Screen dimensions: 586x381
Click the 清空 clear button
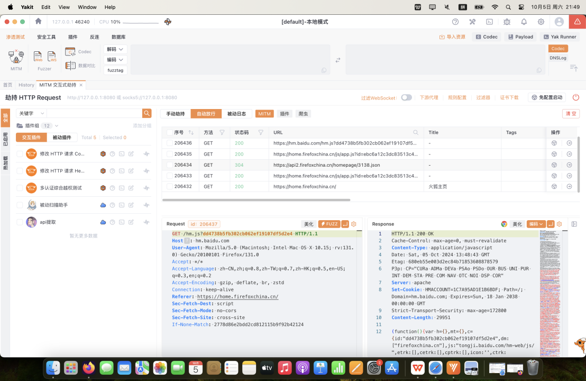coord(571,114)
